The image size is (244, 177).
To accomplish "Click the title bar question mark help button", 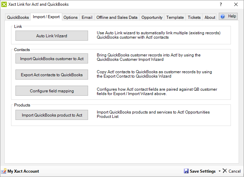I will point(221,4).
